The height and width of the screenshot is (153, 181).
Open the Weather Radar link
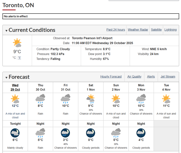(138, 30)
